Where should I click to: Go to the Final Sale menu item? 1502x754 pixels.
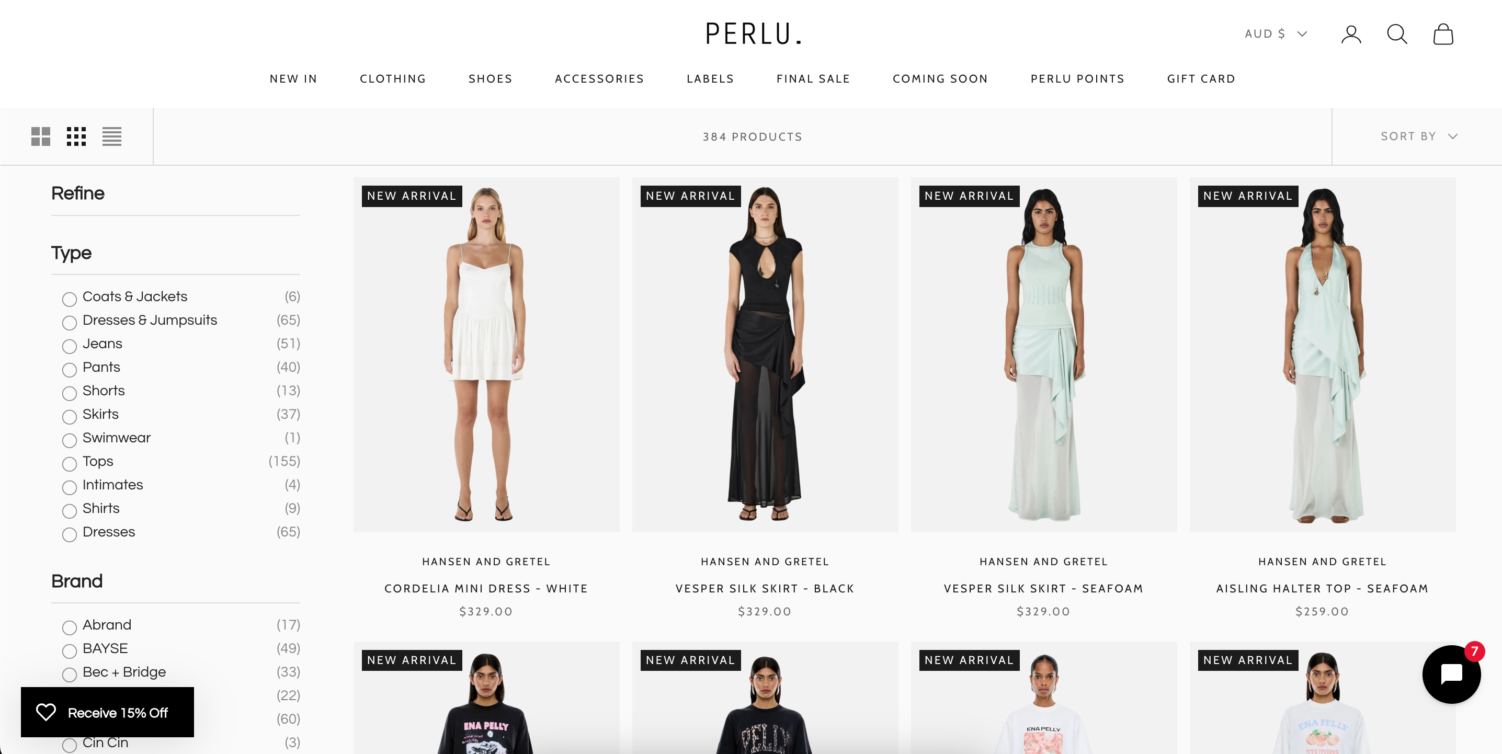(813, 79)
